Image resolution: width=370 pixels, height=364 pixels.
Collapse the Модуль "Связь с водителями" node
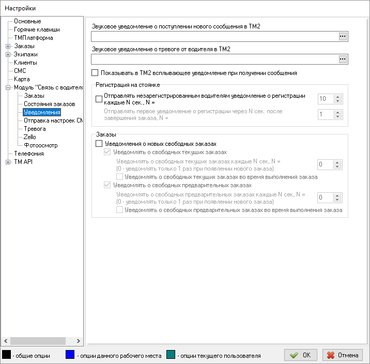tap(8, 87)
